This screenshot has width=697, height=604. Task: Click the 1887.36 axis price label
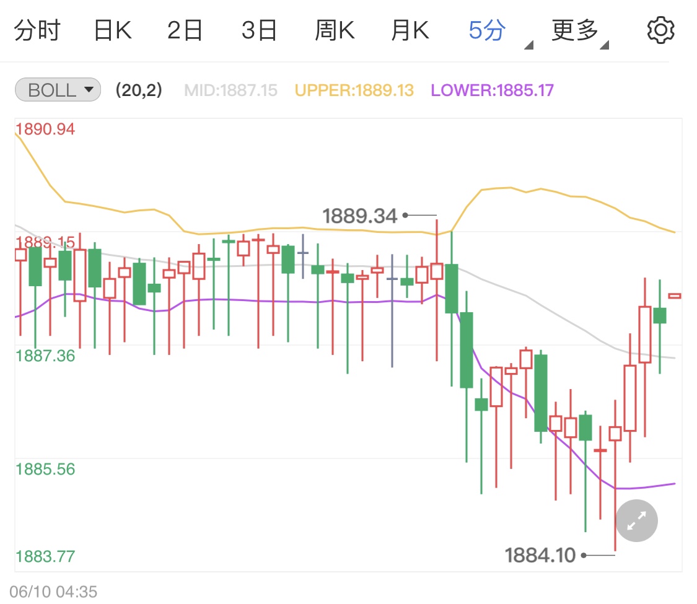(x=45, y=356)
